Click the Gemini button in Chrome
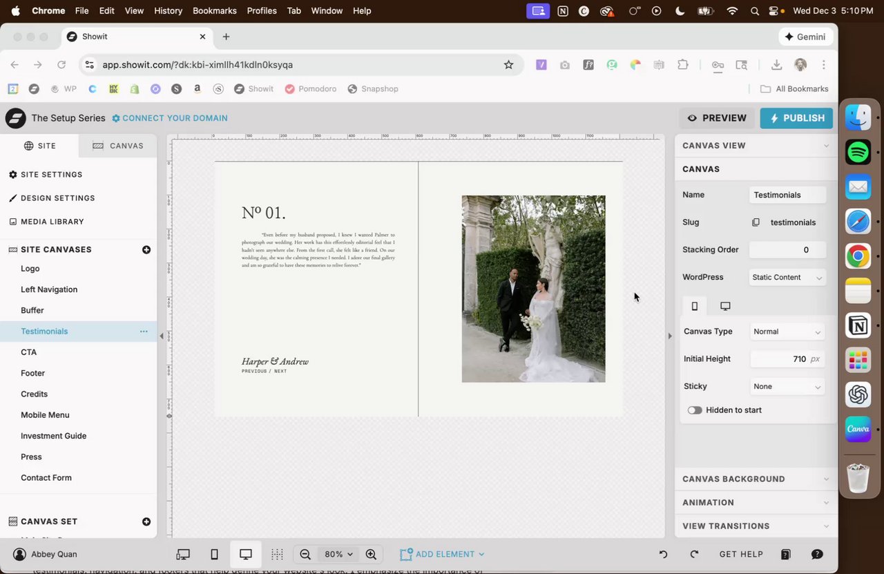Screen dimensions: 884x574 (805, 37)
